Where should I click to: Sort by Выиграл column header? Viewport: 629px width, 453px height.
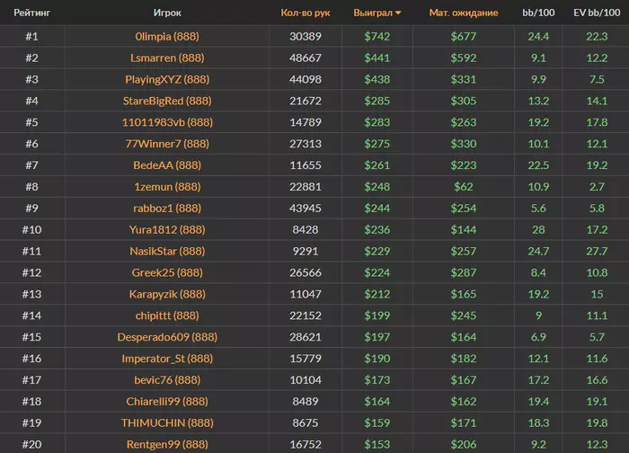click(x=377, y=13)
